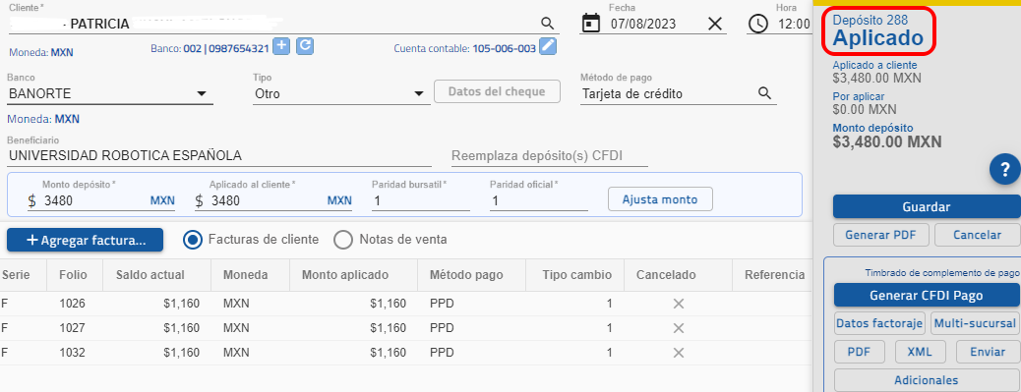This screenshot has height=392, width=1021.
Task: Click Generar CFDI Pago button
Action: [926, 295]
